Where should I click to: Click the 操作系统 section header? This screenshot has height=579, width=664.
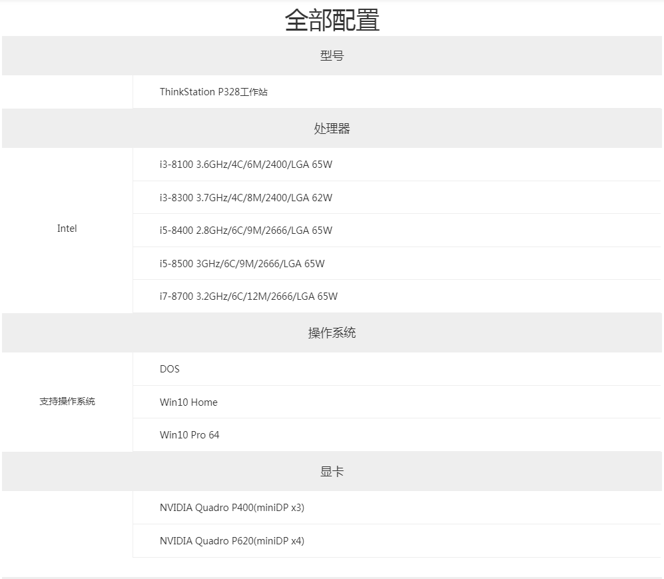[332, 333]
